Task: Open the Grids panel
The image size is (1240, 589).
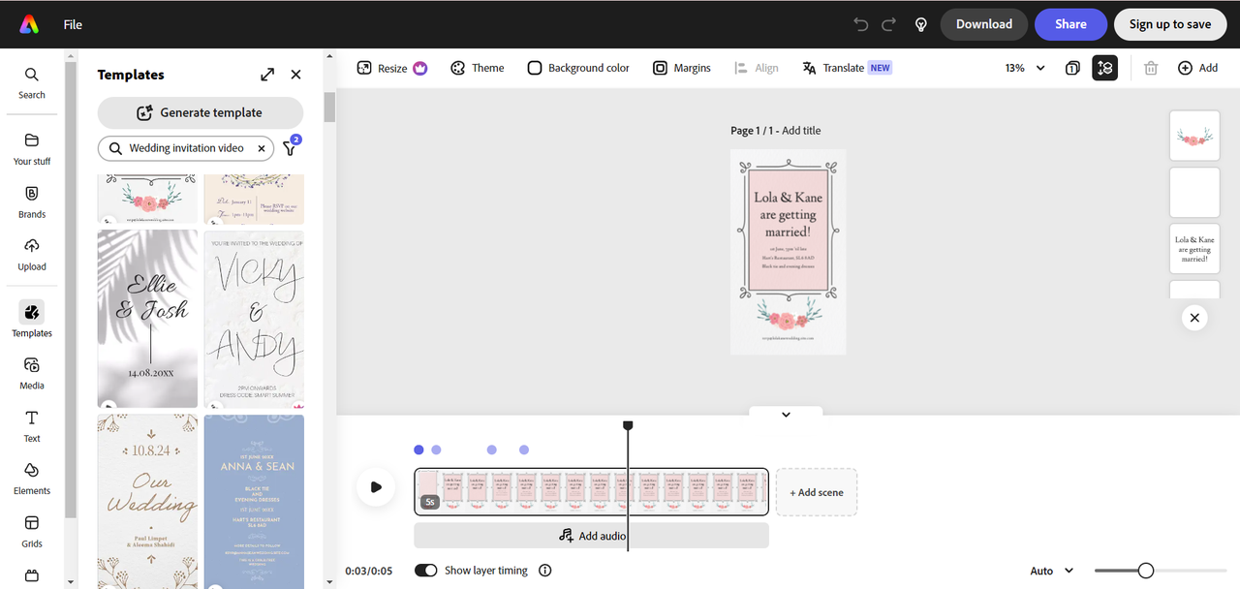Action: (32, 532)
